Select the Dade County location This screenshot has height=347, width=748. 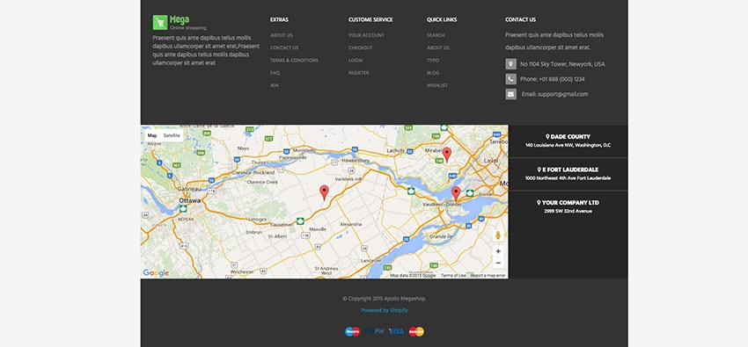point(568,141)
